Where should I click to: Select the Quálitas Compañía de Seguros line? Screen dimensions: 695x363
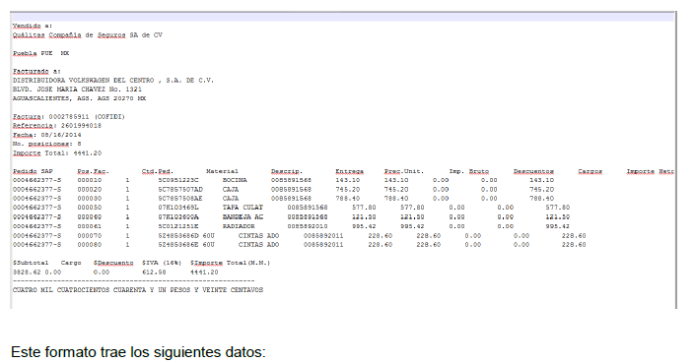pyautogui.click(x=88, y=35)
